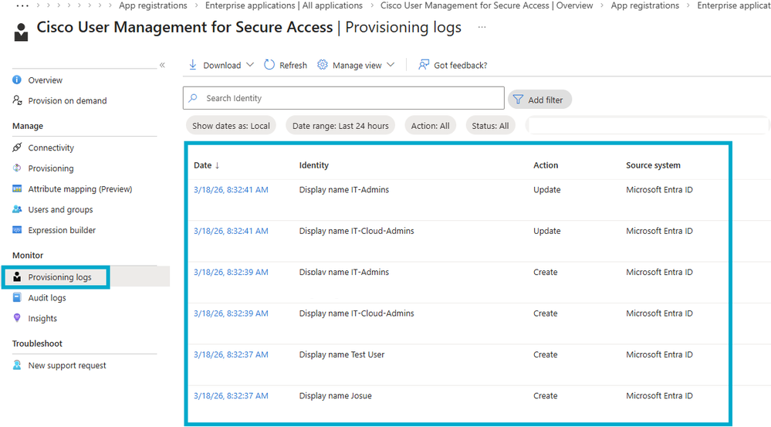Click the Refresh button label
The width and height of the screenshot is (771, 427).
(293, 66)
